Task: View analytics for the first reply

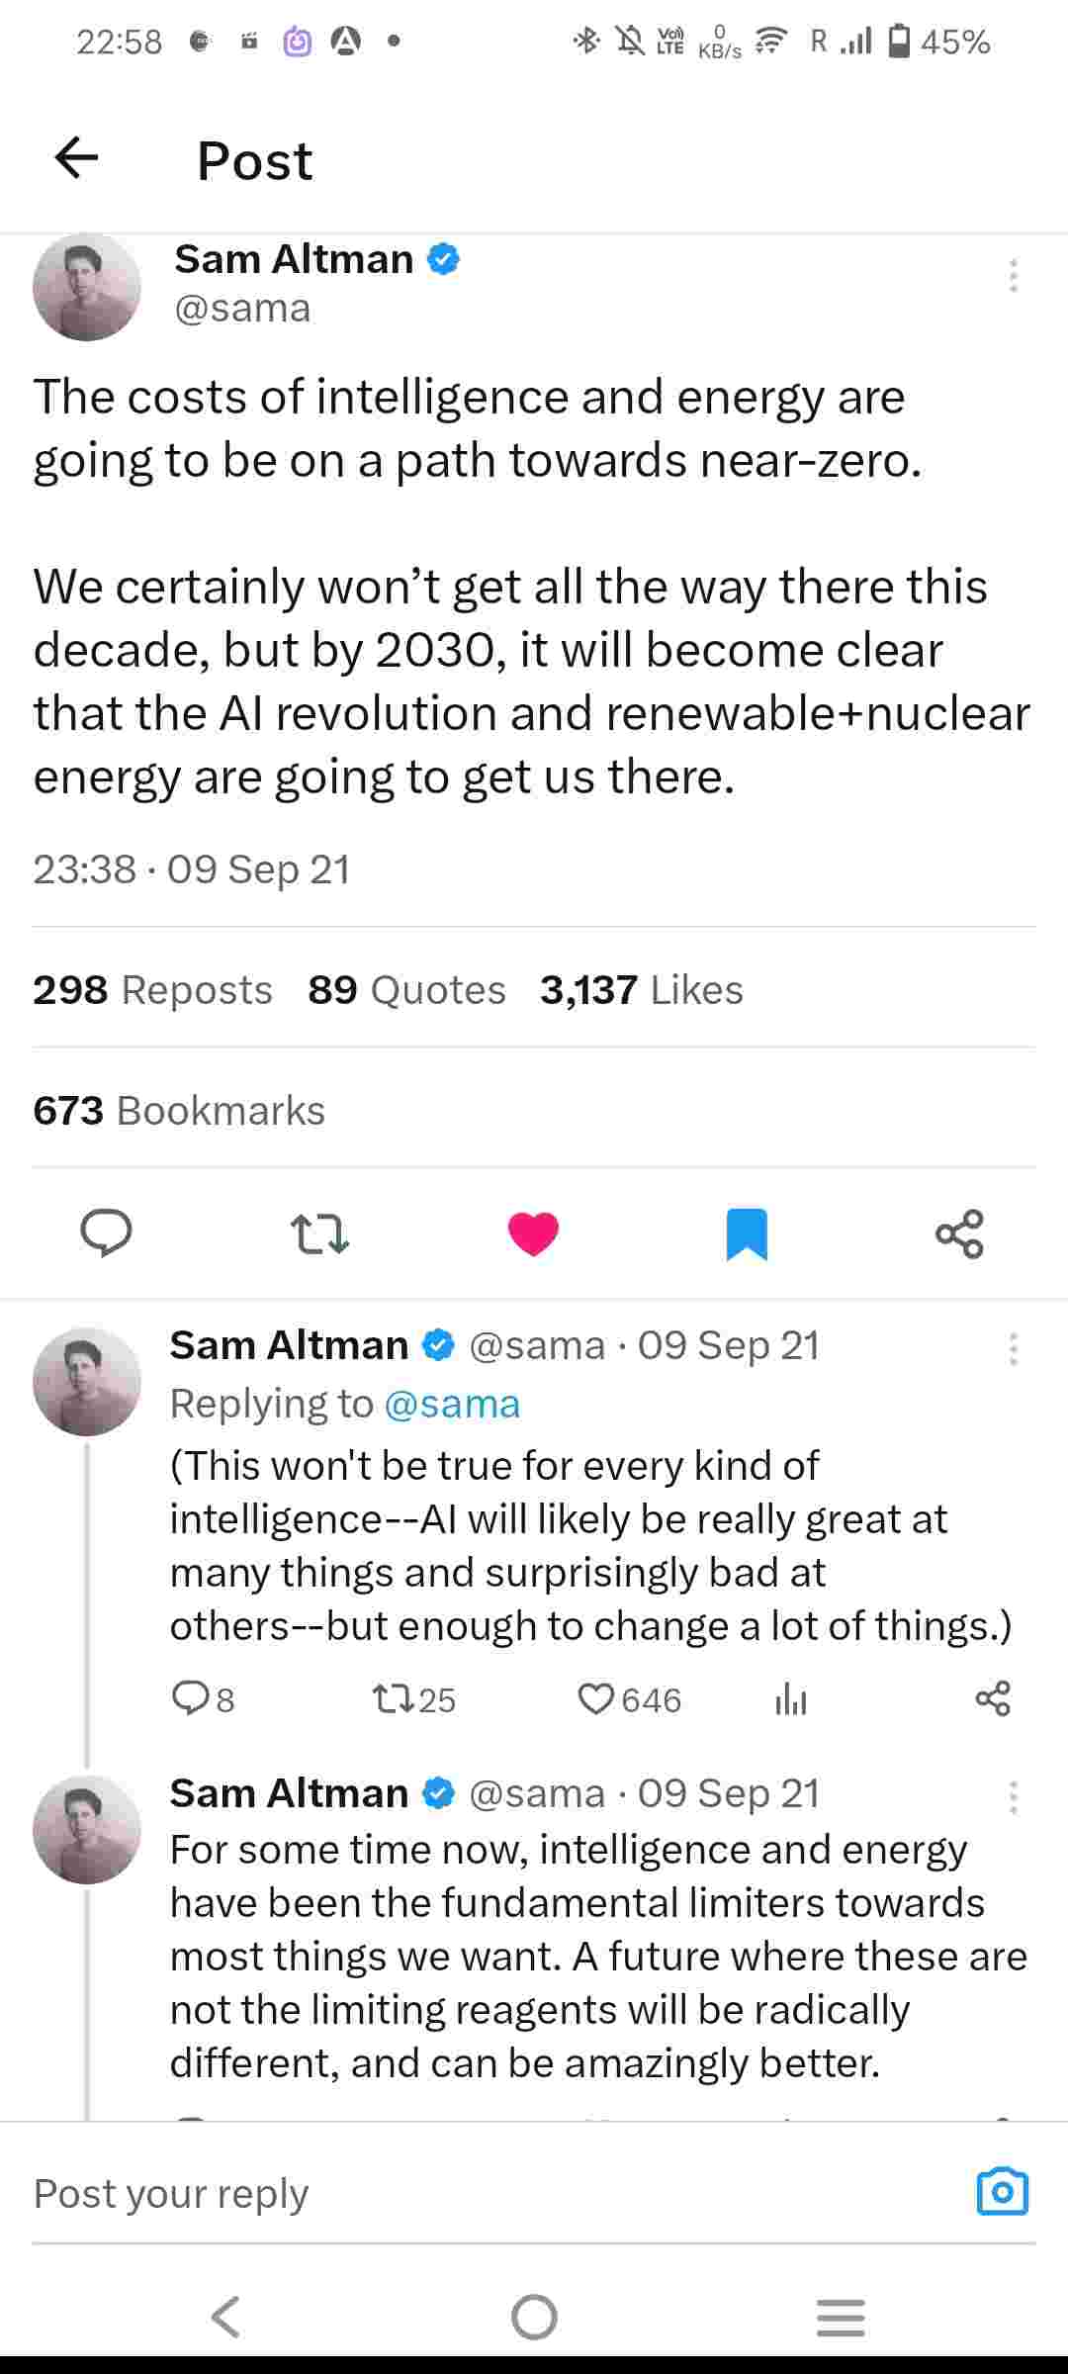Action: 790,1699
